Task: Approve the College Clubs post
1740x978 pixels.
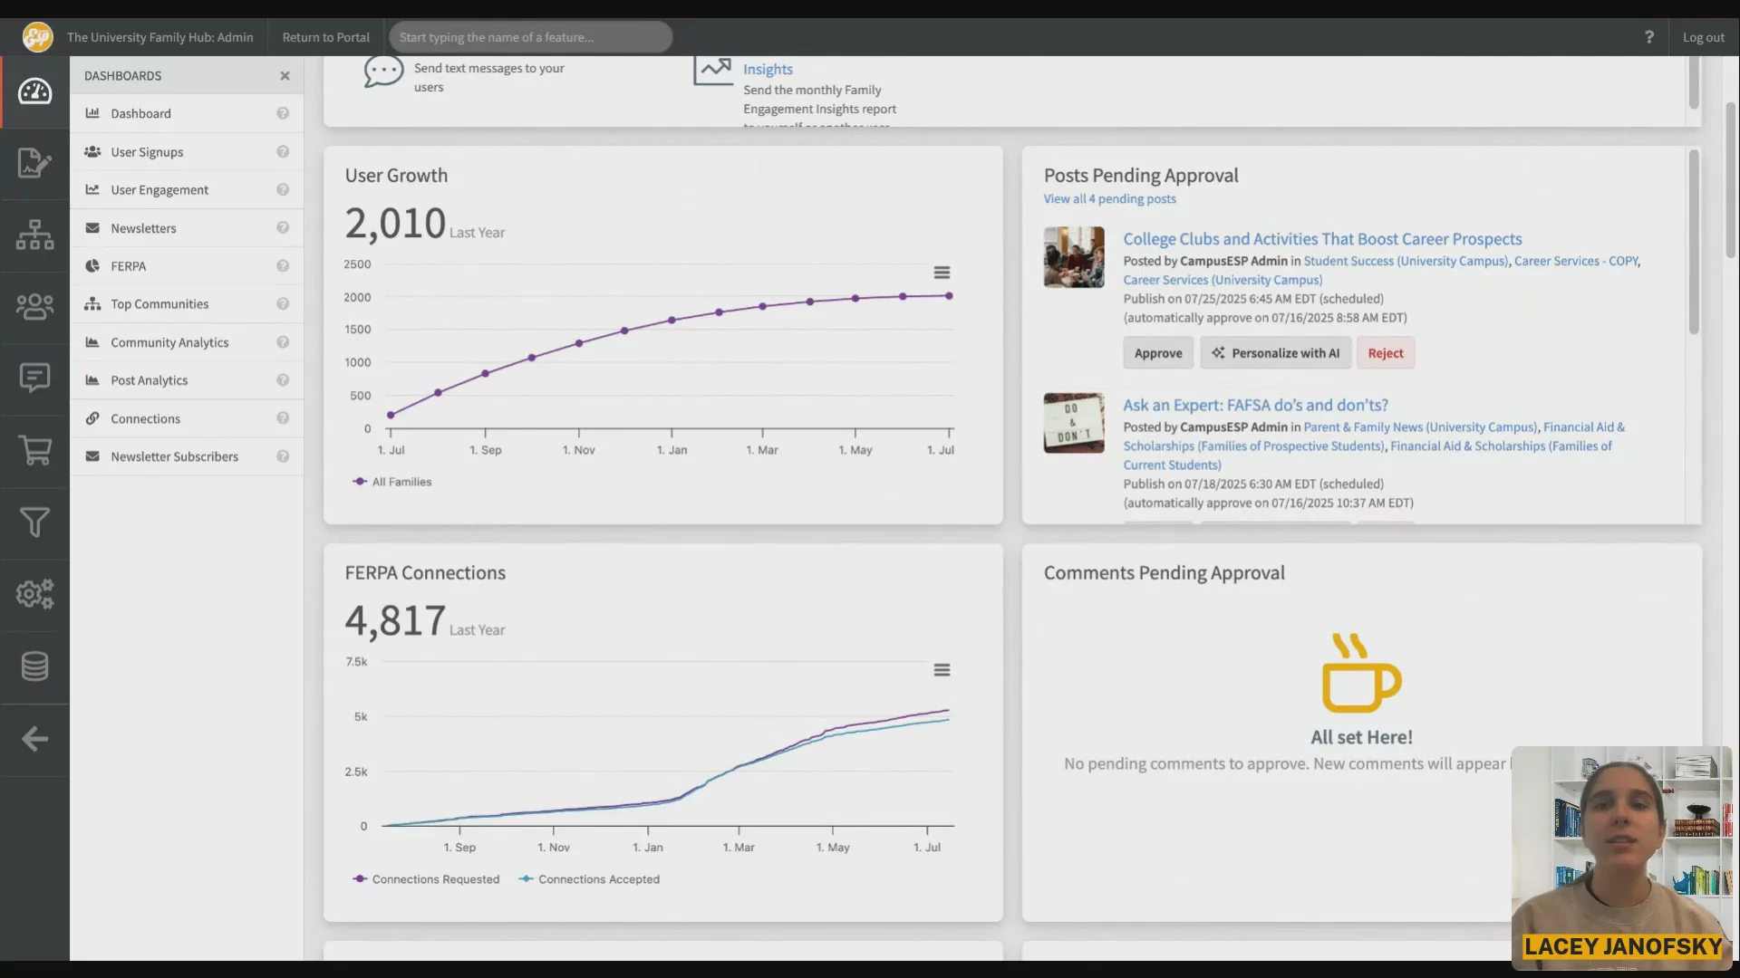Action: click(1157, 353)
